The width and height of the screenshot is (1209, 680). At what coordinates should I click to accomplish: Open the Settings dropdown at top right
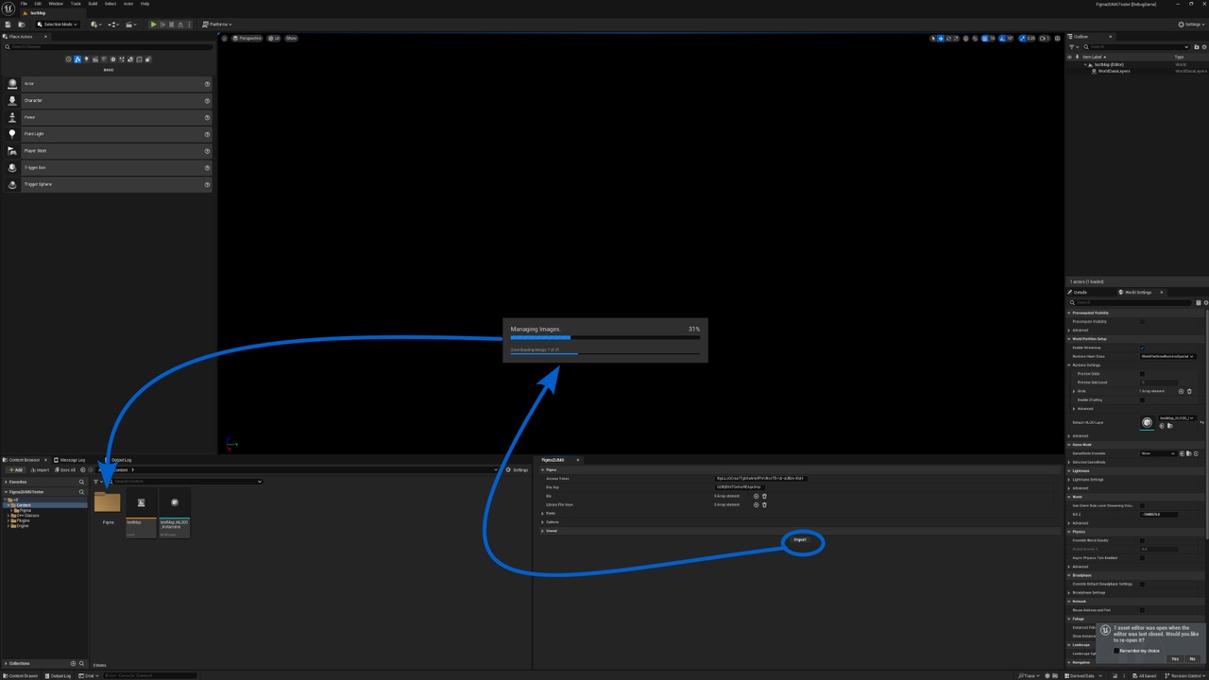(1191, 25)
